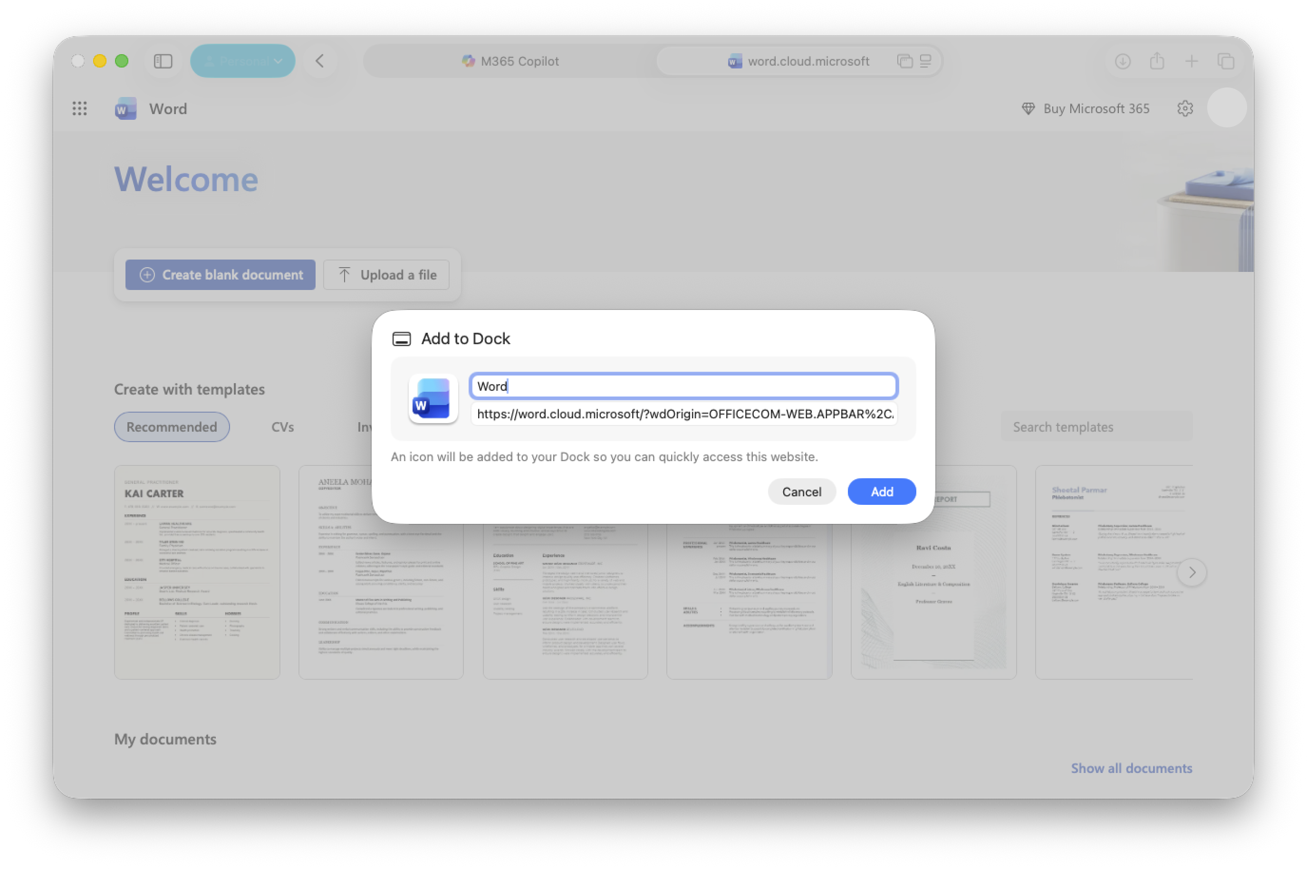Screen dimensions: 1307x869
Task: Toggle the Safari sidebar icon
Action: click(163, 61)
